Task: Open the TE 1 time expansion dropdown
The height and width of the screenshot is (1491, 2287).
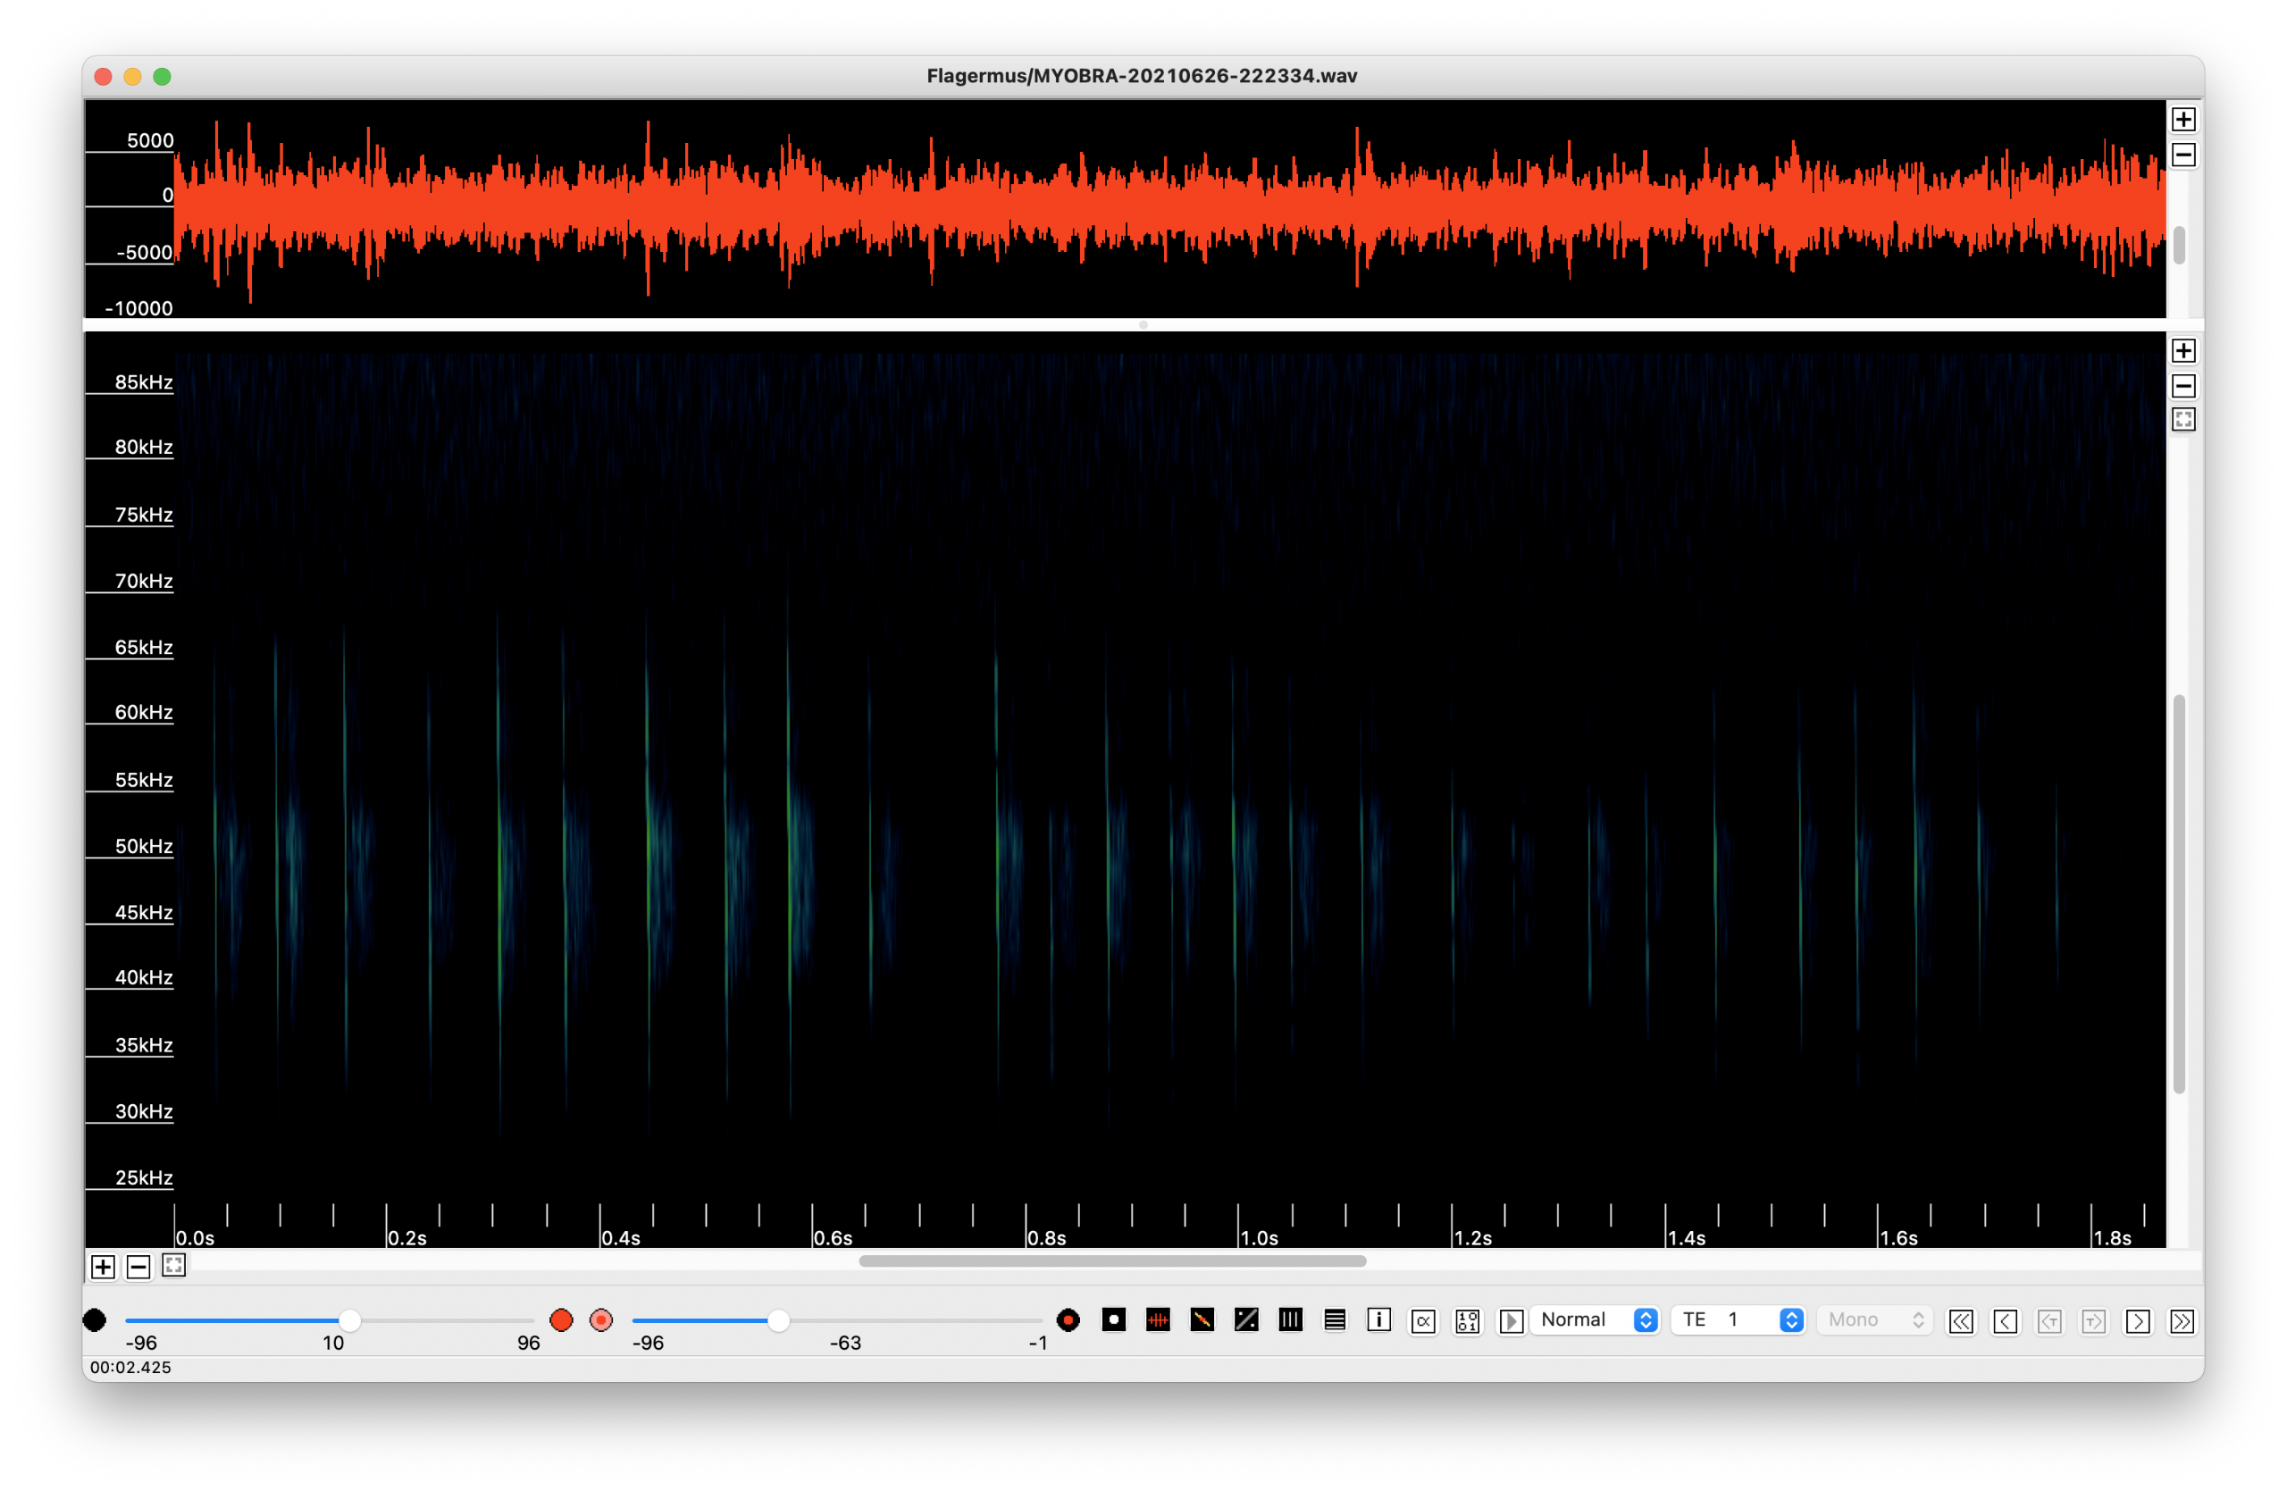Action: (1738, 1320)
